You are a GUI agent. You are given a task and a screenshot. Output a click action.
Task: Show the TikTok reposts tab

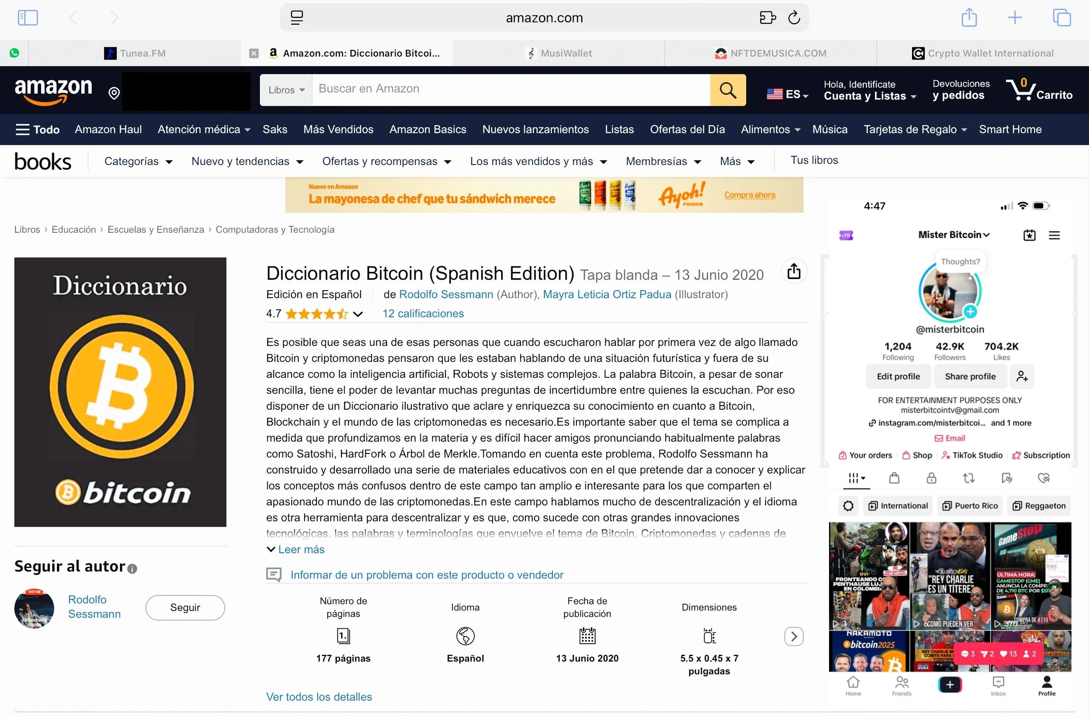click(x=969, y=478)
